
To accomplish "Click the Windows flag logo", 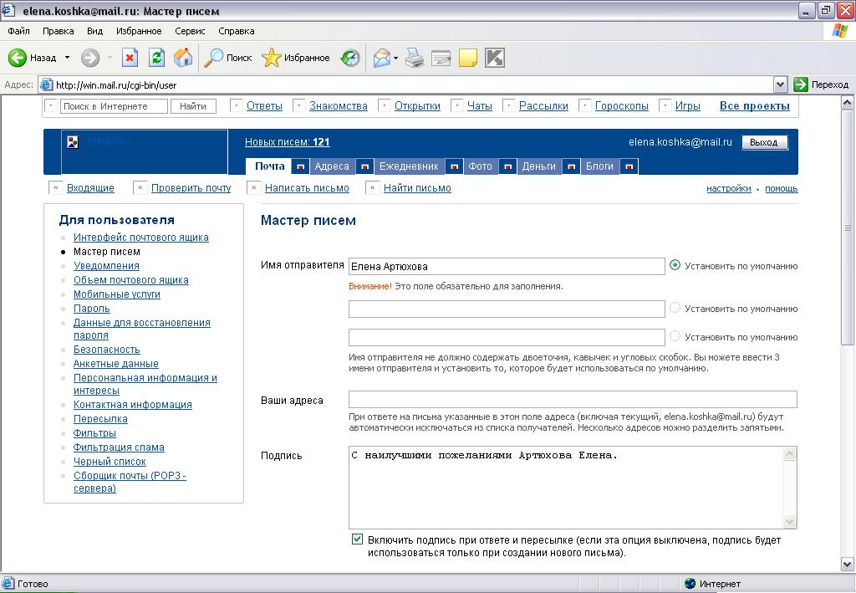I will click(839, 31).
